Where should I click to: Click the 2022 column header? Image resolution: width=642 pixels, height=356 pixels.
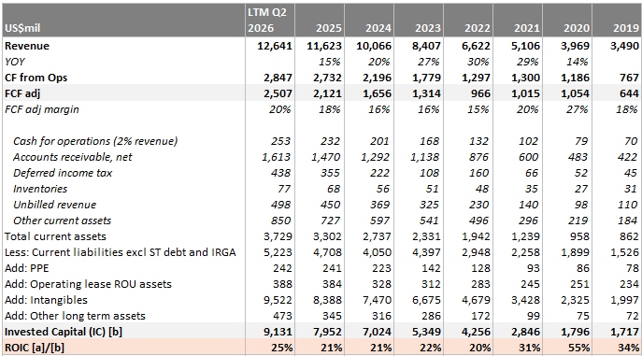[x=478, y=28]
